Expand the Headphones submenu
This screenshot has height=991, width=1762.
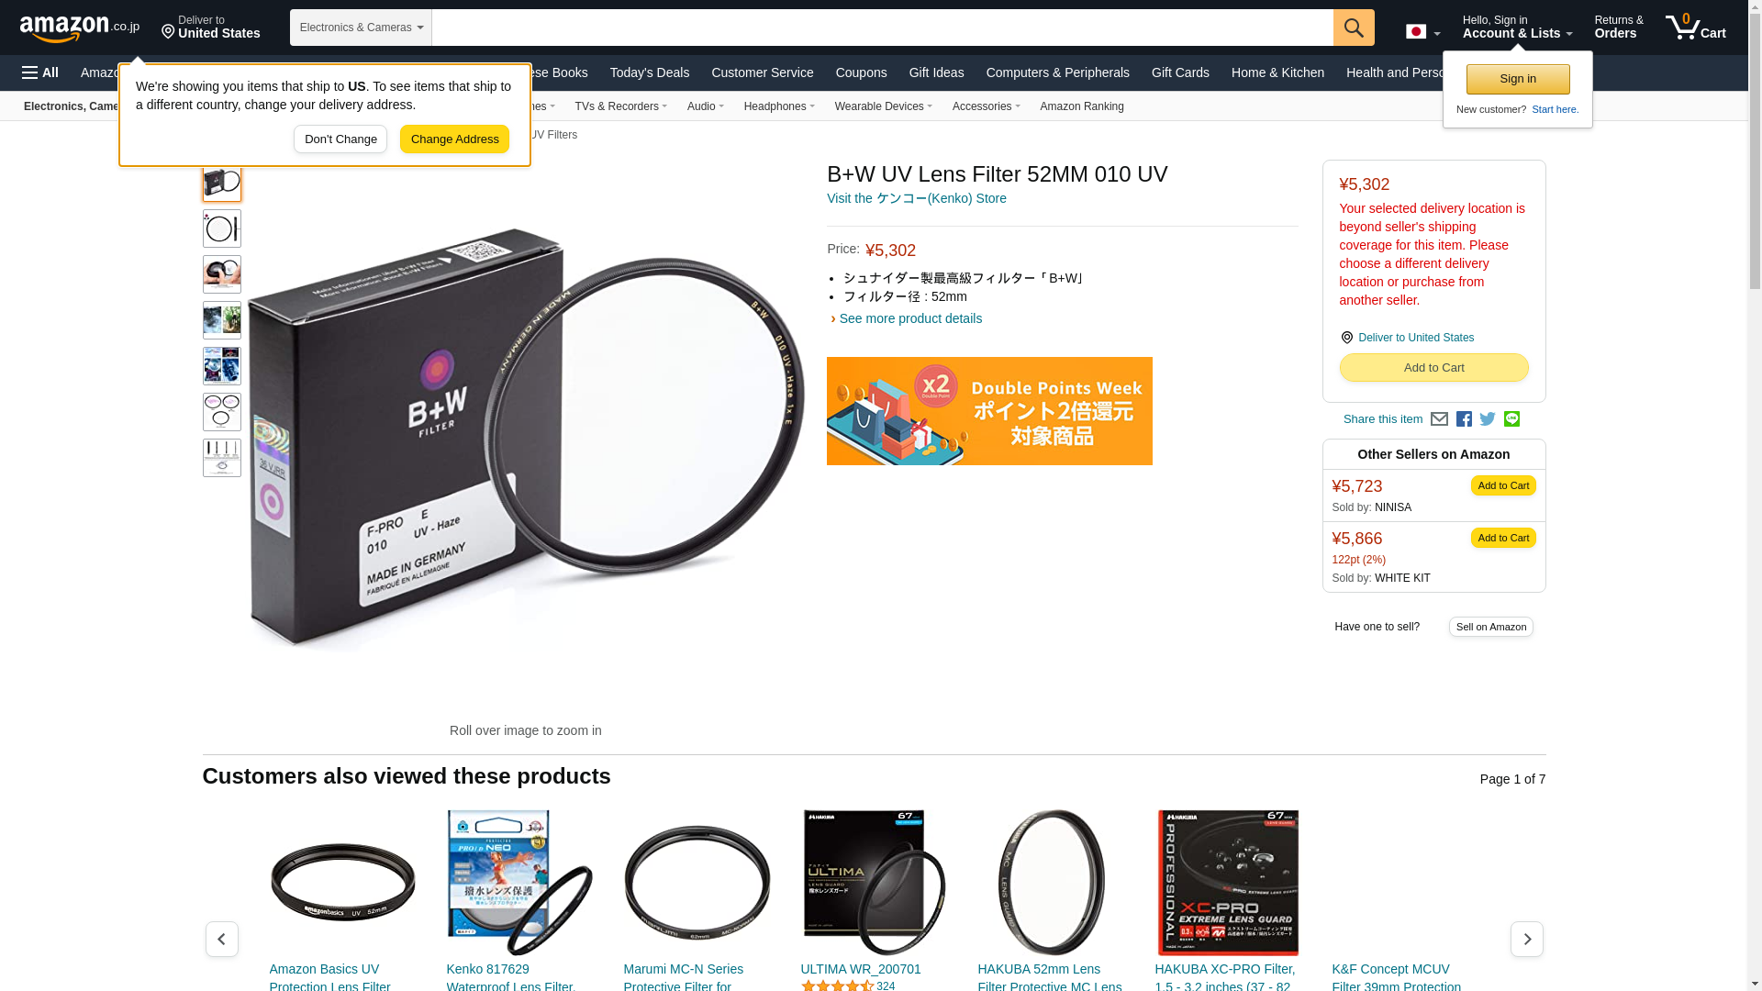pyautogui.click(x=779, y=106)
